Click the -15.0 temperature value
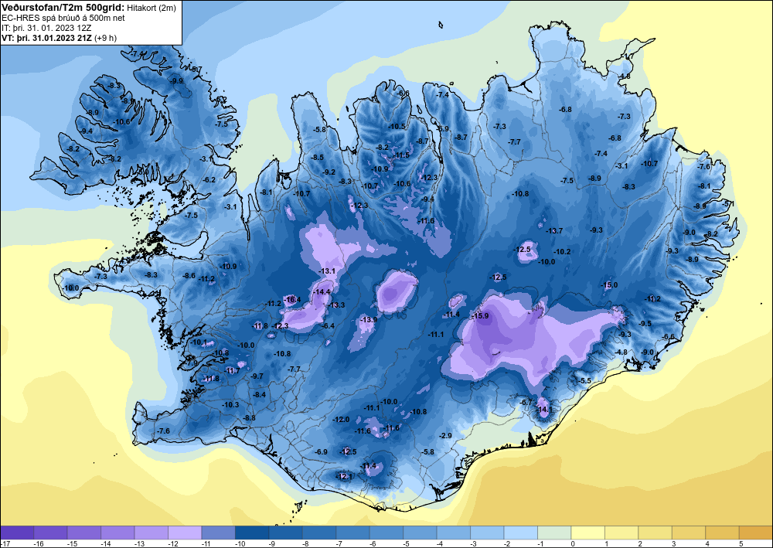 coord(609,285)
